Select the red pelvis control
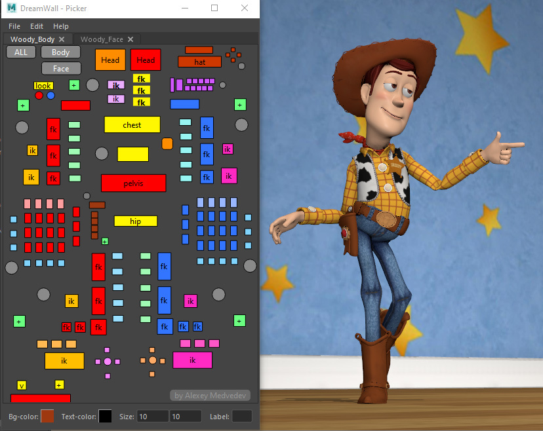The height and width of the screenshot is (431, 543). coord(133,183)
